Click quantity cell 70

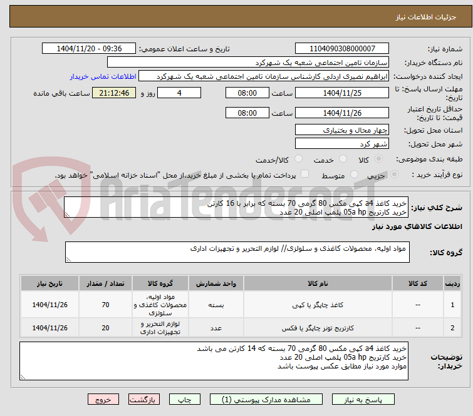[105, 305]
